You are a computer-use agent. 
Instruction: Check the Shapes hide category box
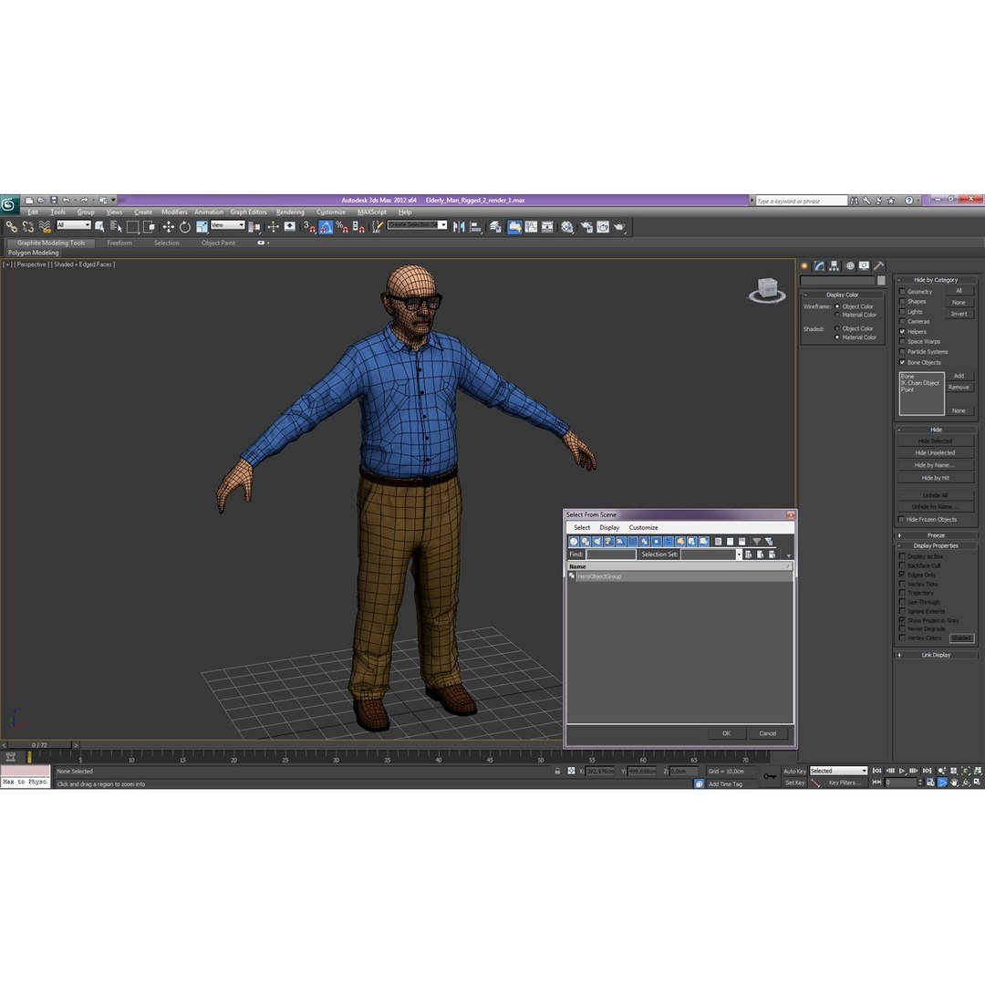(903, 302)
